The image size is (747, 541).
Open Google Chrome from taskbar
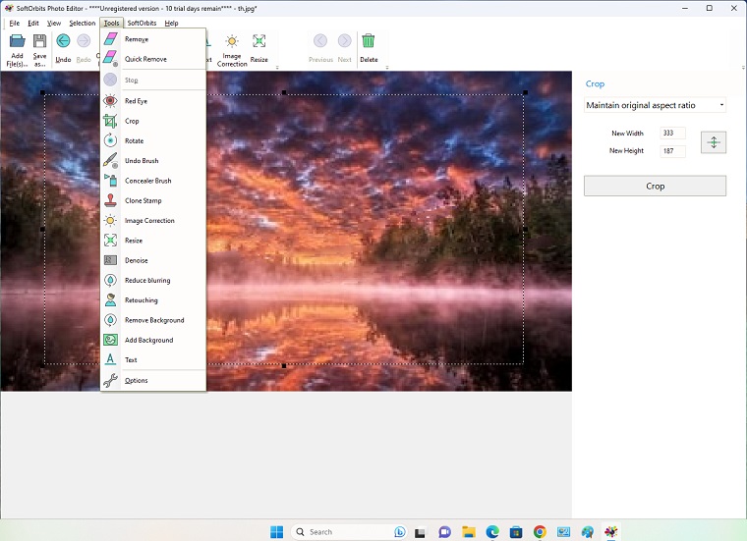tap(540, 531)
